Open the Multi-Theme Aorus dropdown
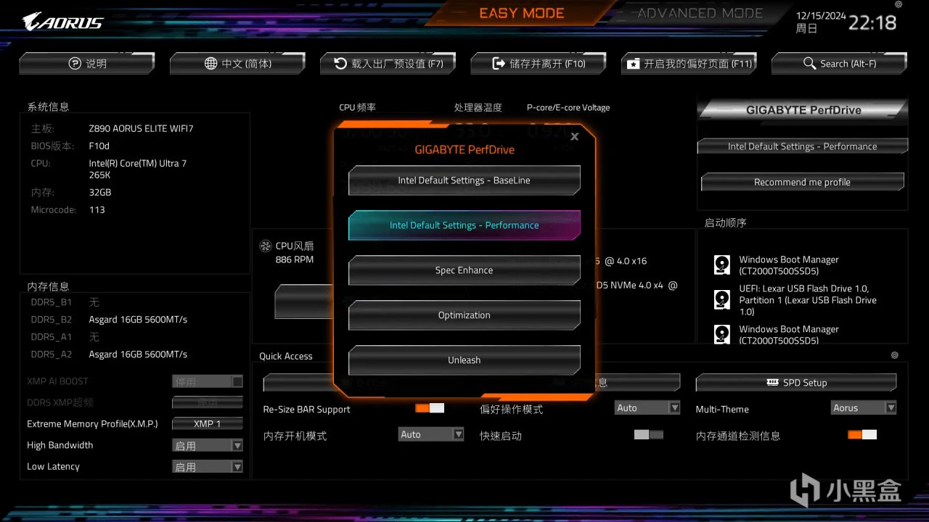The height and width of the screenshot is (522, 929). pyautogui.click(x=864, y=408)
